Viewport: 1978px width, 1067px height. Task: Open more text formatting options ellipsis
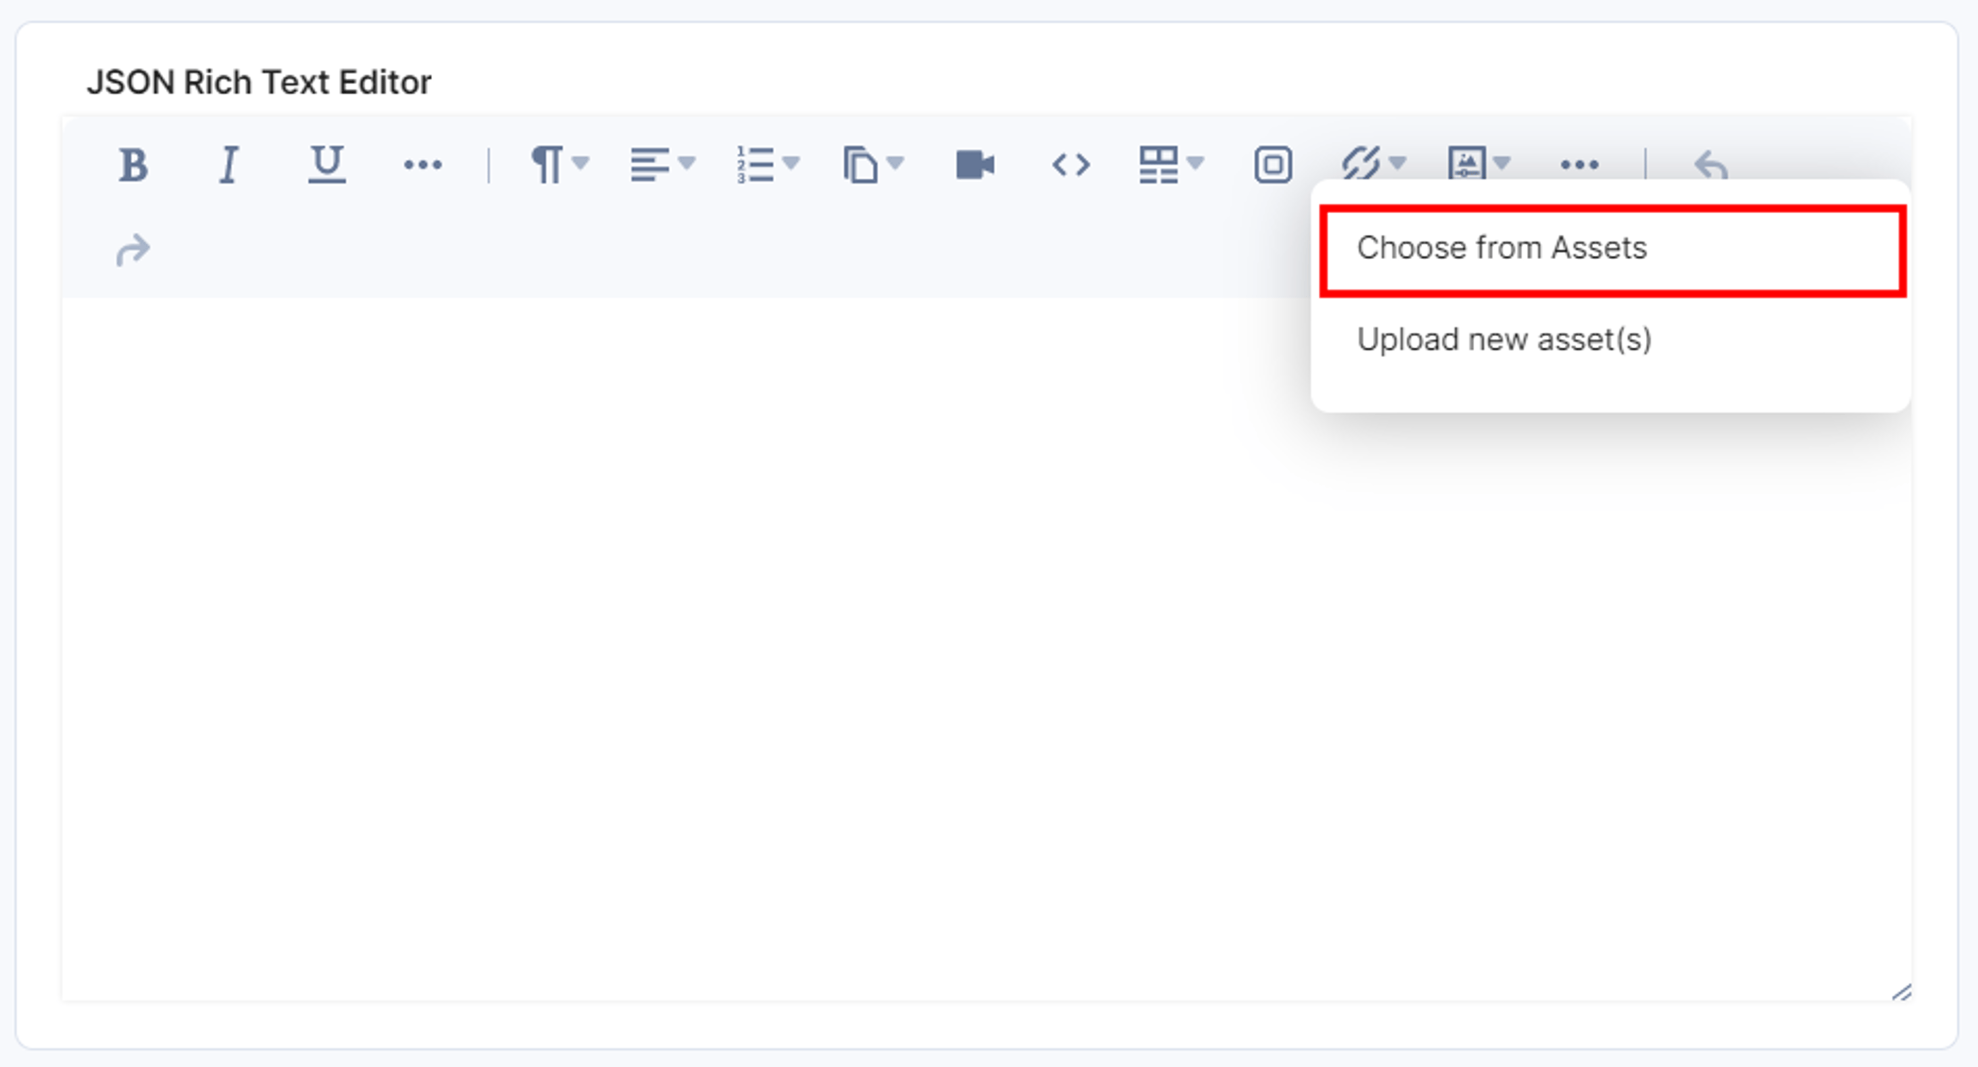pos(422,164)
